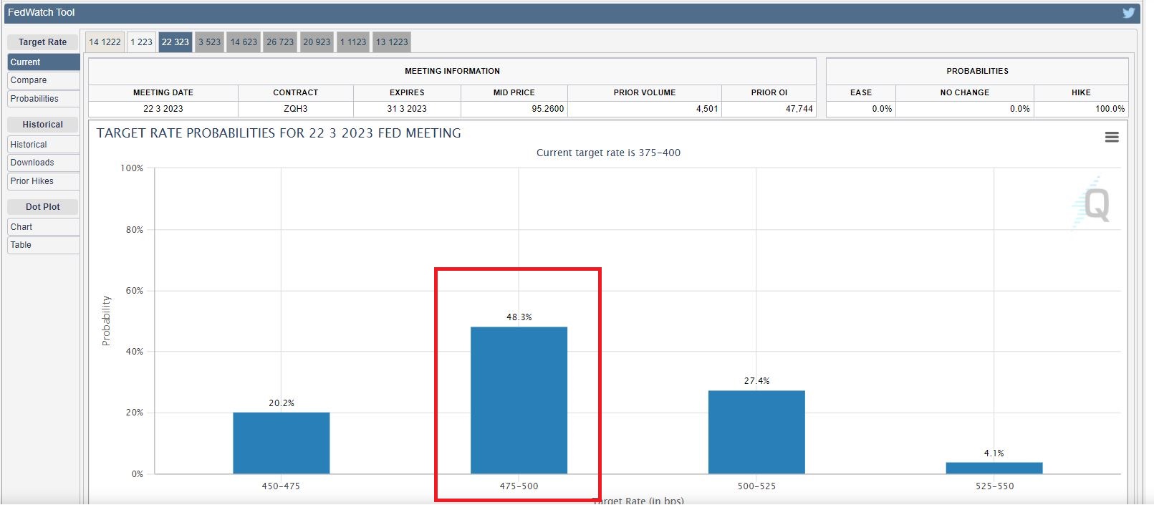Click the 95.2600 mid price value
1154x505 pixels.
coord(548,109)
